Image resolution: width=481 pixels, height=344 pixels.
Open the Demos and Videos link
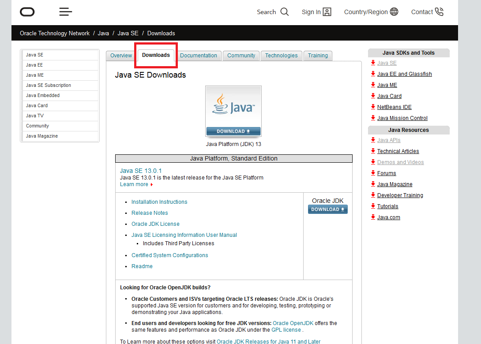click(400, 162)
